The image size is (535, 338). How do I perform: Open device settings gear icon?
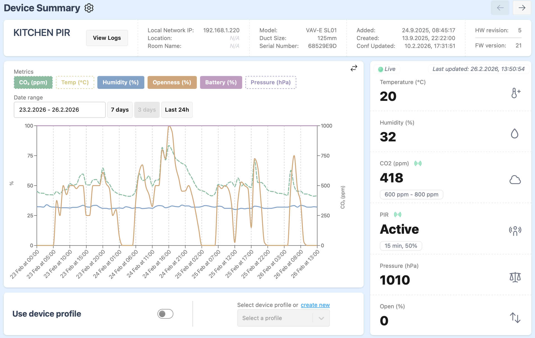pyautogui.click(x=89, y=8)
